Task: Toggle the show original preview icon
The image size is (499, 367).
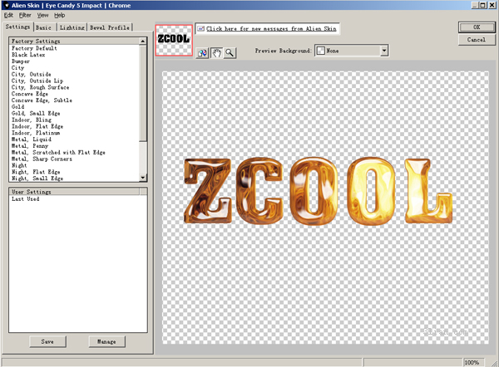Action: tap(202, 53)
